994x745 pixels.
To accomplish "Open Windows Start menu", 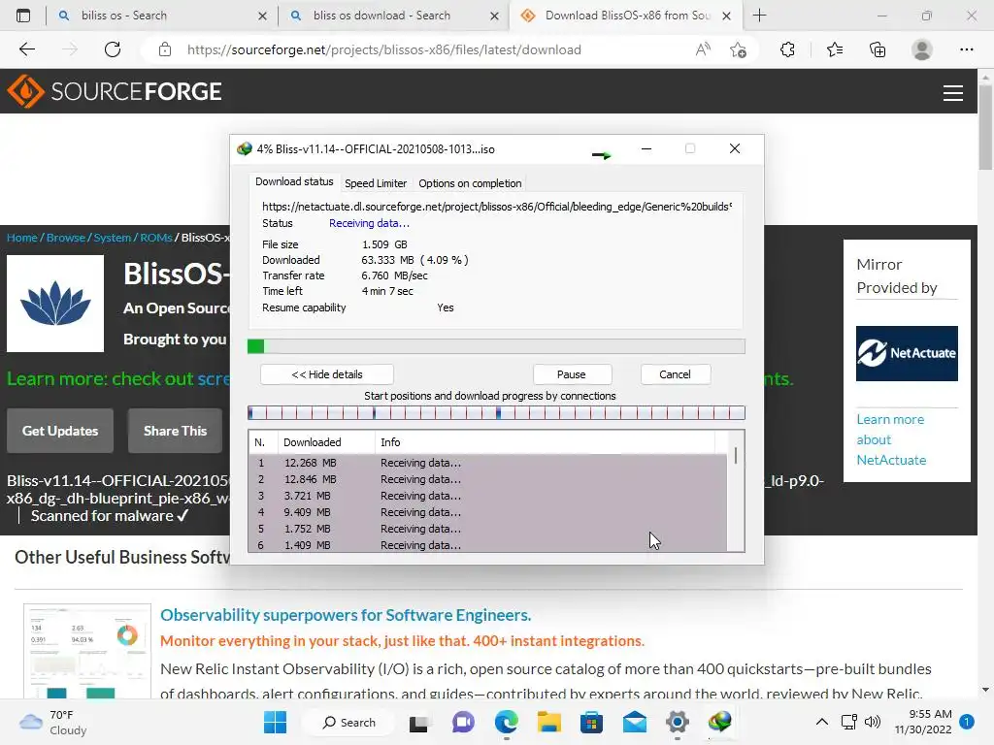I will click(275, 722).
